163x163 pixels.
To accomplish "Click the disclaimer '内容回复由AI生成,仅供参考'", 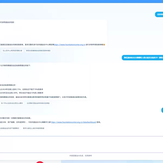I will (x=81, y=156).
